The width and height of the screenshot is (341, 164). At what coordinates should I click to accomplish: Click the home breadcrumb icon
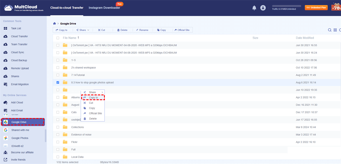point(55,24)
